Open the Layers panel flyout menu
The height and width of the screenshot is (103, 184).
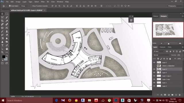tap(183, 47)
